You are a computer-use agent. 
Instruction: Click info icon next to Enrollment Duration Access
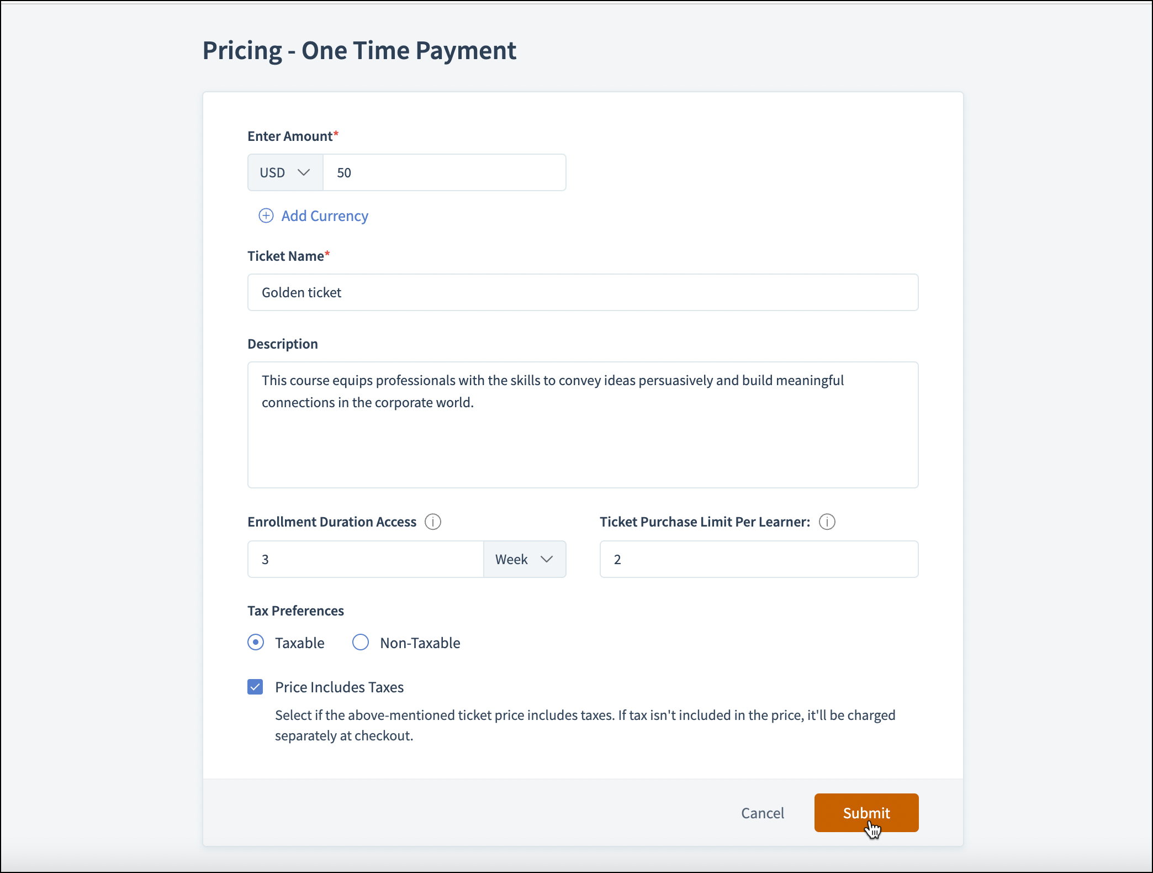pos(432,522)
